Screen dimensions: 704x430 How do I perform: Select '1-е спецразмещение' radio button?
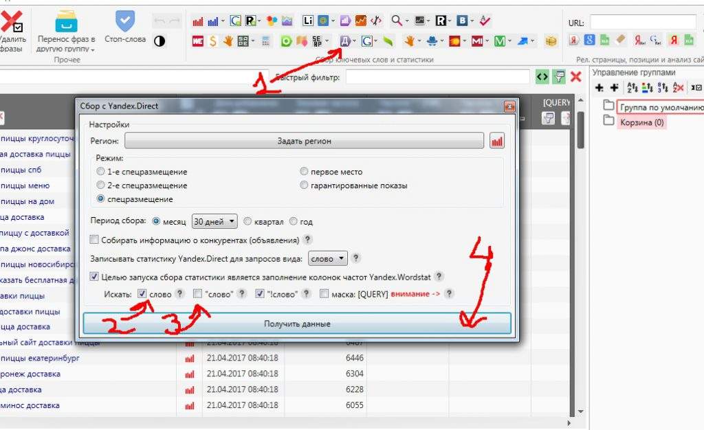click(x=100, y=171)
